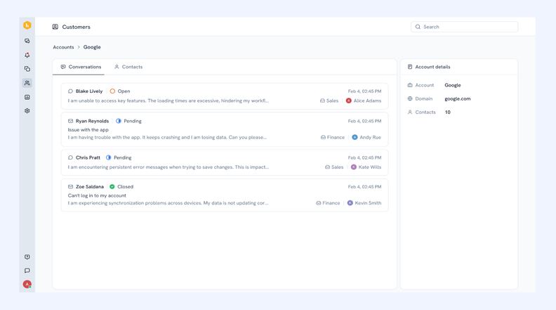This screenshot has width=556, height=310.
Task: Click the green Closed status icon
Action: pyautogui.click(x=112, y=187)
